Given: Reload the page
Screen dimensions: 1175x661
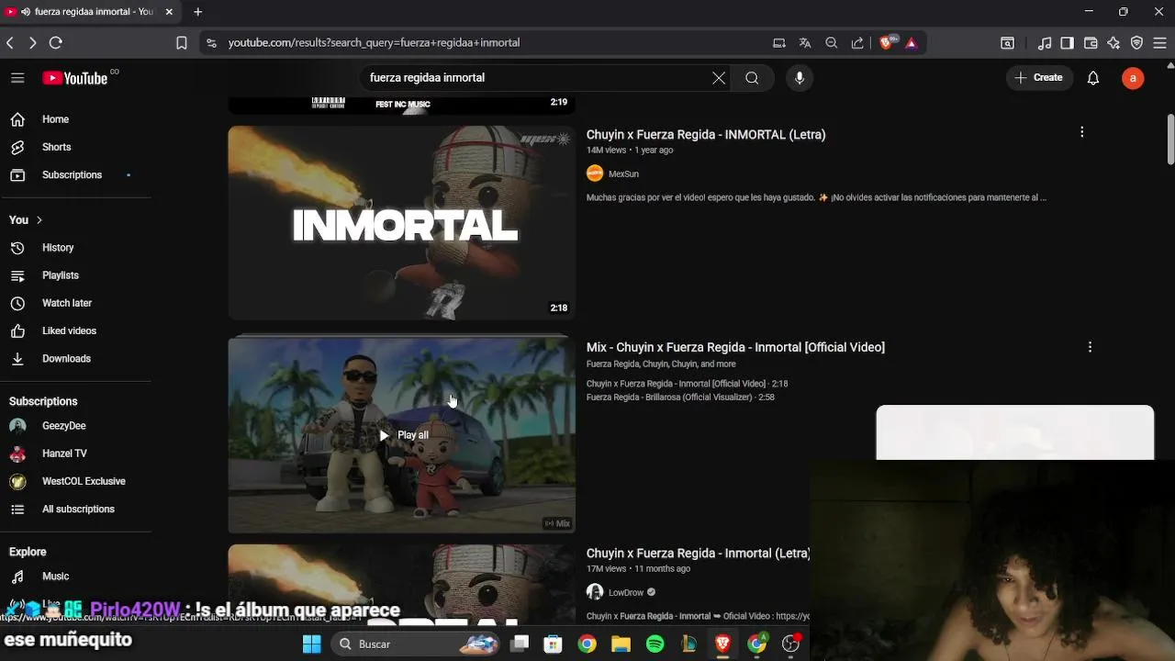Looking at the screenshot, I should (x=56, y=43).
